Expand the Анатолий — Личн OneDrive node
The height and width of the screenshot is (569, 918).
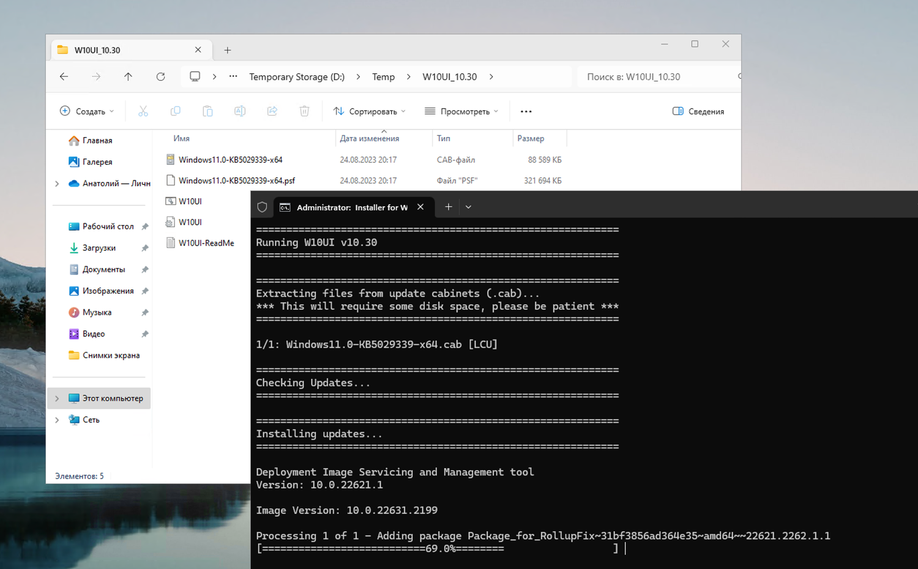[57, 184]
